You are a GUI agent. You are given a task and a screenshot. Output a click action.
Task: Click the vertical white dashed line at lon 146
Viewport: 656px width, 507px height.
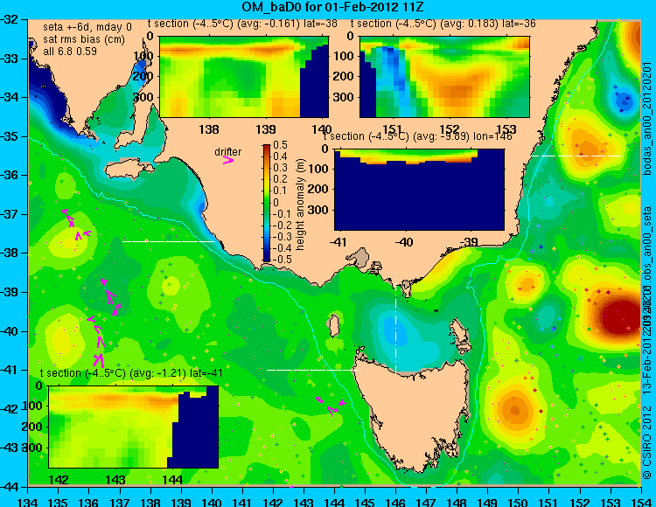[x=395, y=323]
